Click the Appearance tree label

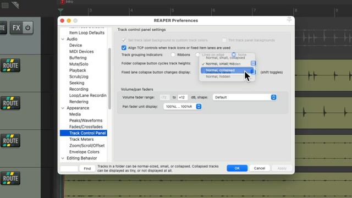(78, 108)
